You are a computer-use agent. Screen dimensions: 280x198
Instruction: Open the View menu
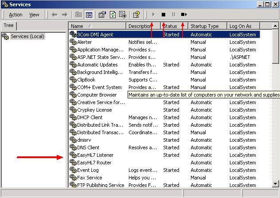pyautogui.click(x=34, y=15)
